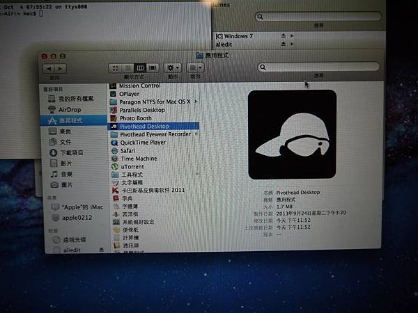This screenshot has width=418, height=313.
Task: Select Chess (西洋棋) in the list
Action: pyautogui.click(x=125, y=214)
